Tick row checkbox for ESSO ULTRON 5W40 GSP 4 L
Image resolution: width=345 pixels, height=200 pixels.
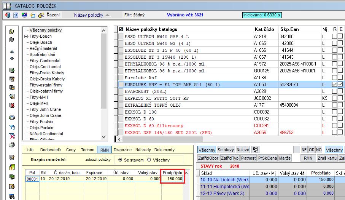[121, 37]
